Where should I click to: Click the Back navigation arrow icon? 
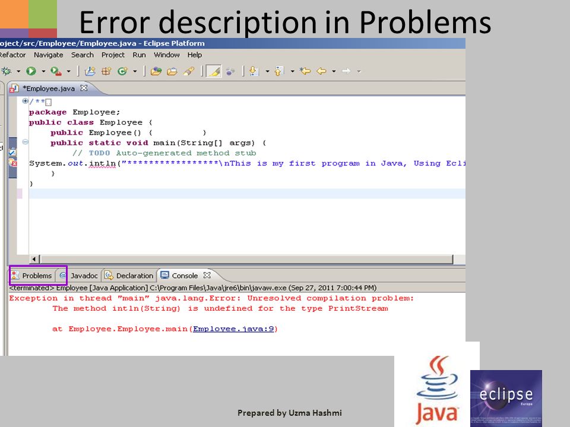321,71
